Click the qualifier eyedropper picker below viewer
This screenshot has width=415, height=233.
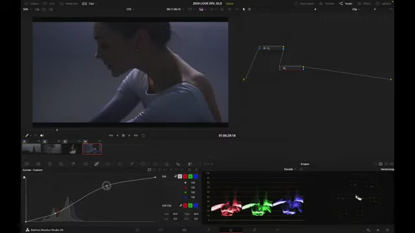(x=27, y=135)
